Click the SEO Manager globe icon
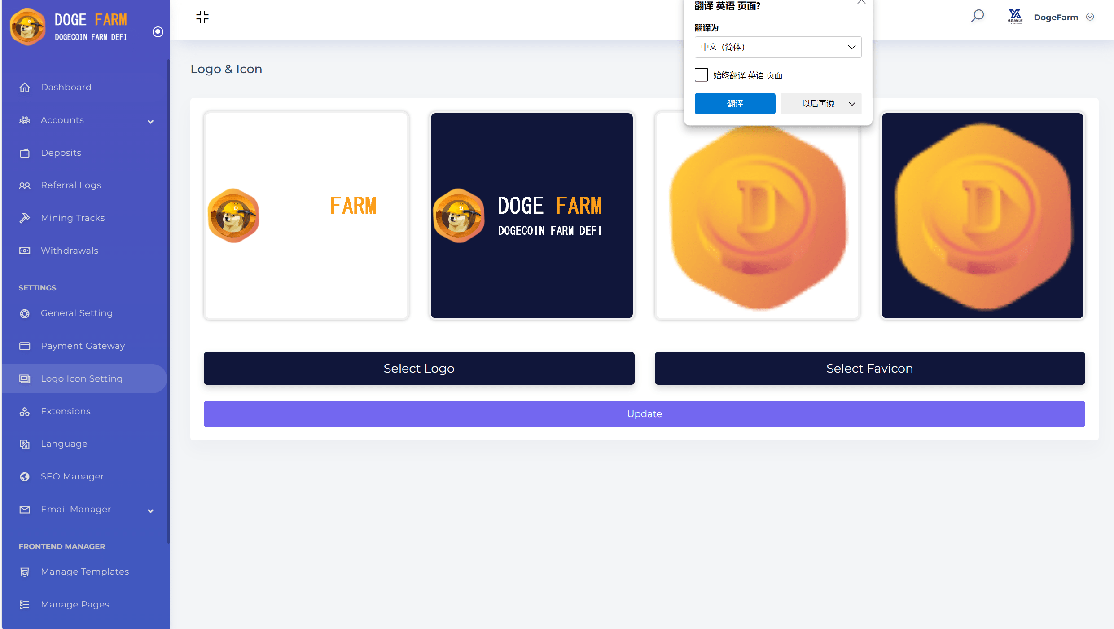This screenshot has height=629, width=1114. (25, 477)
